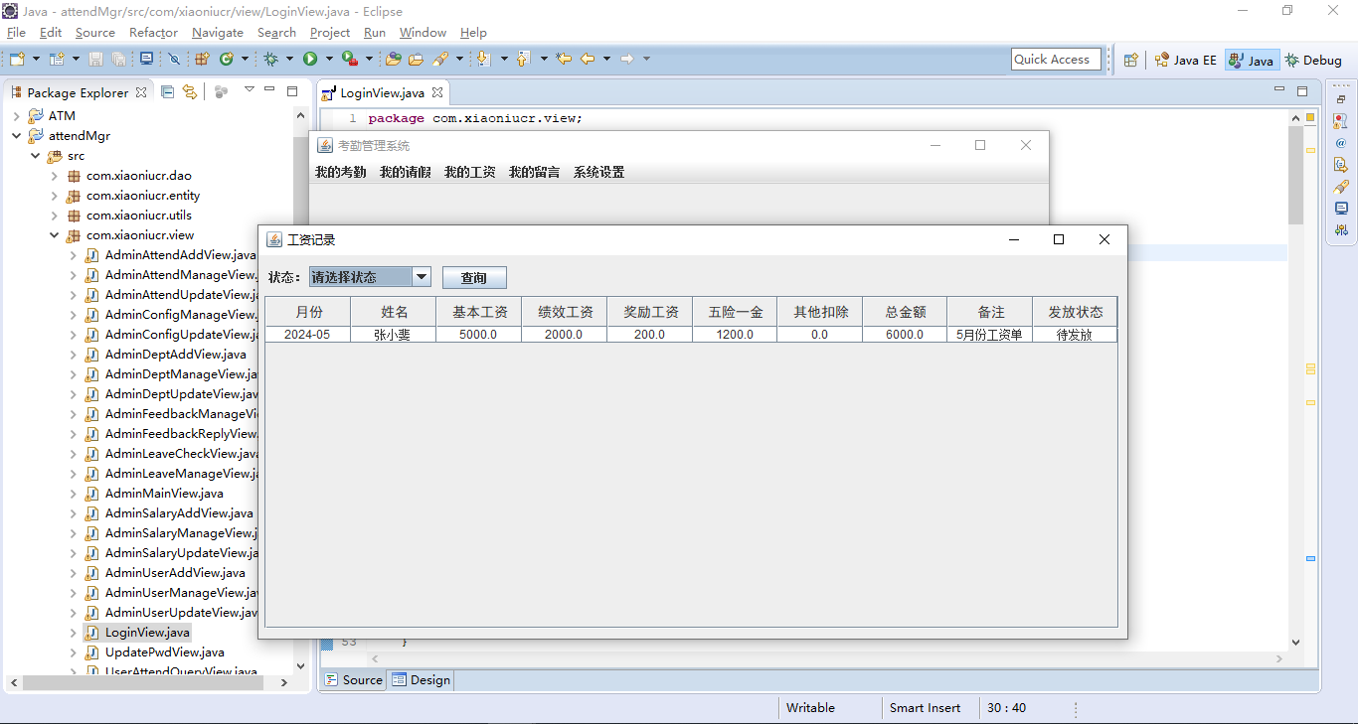Click the 基本工资 column header
Image resolution: width=1358 pixels, height=724 pixels.
click(x=479, y=312)
